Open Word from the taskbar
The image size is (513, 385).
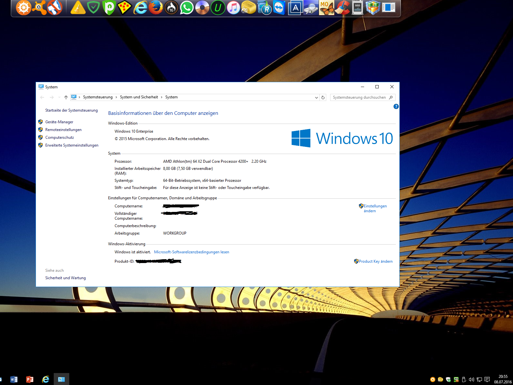[x=14, y=379]
